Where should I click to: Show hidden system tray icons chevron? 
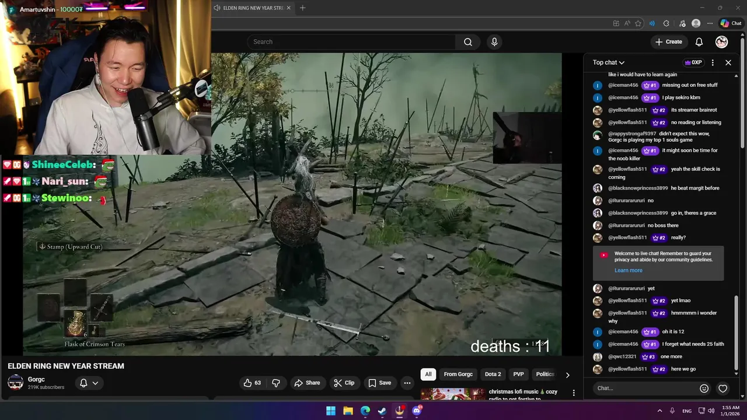pyautogui.click(x=659, y=411)
